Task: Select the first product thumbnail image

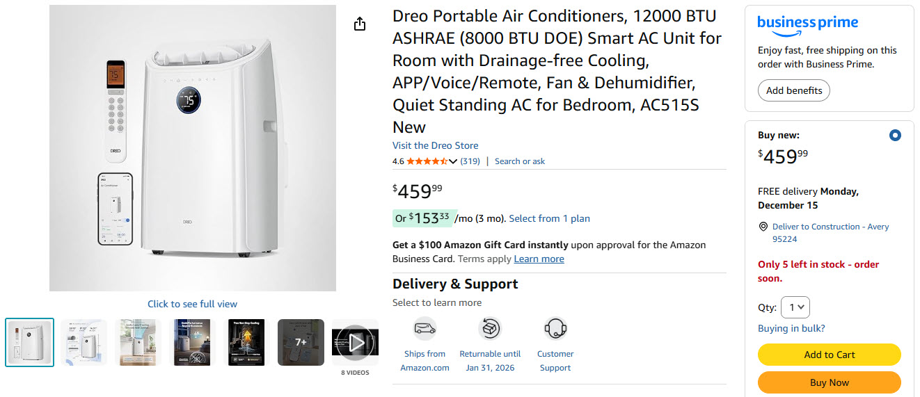Action: pos(29,342)
